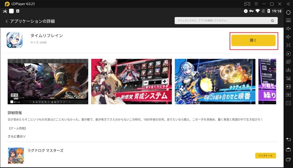293x168 pixels.
Task: View the first dark battle screenshot
Action: (x=48, y=81)
